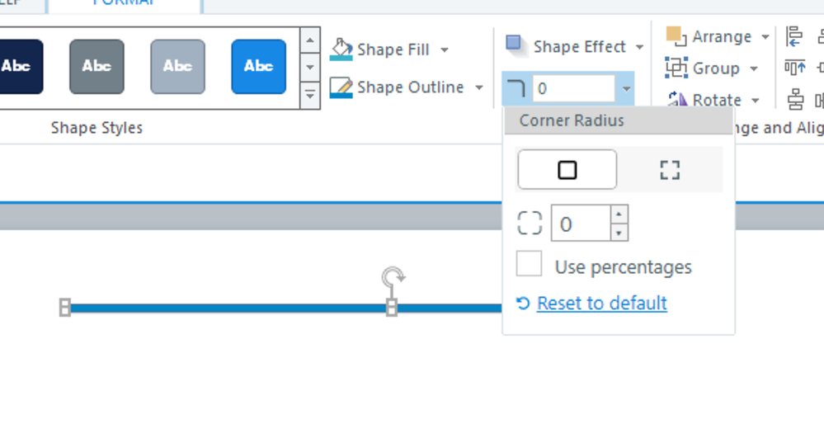Click the Arrange icon
824x424 pixels.
pyautogui.click(x=676, y=36)
